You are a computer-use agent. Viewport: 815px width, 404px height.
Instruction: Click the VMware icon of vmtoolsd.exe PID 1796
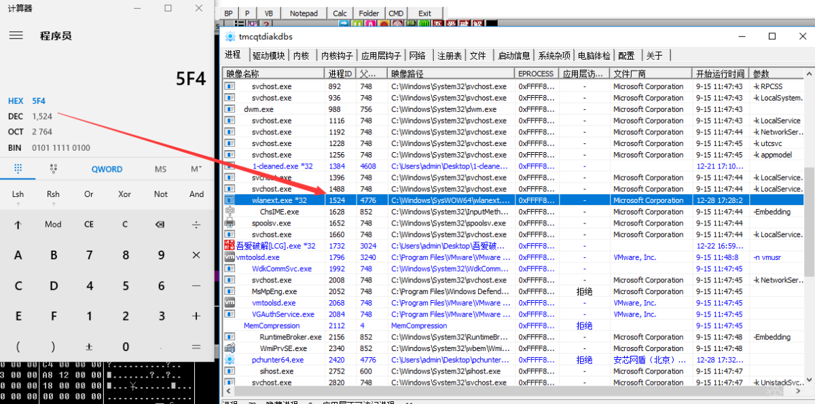click(230, 257)
